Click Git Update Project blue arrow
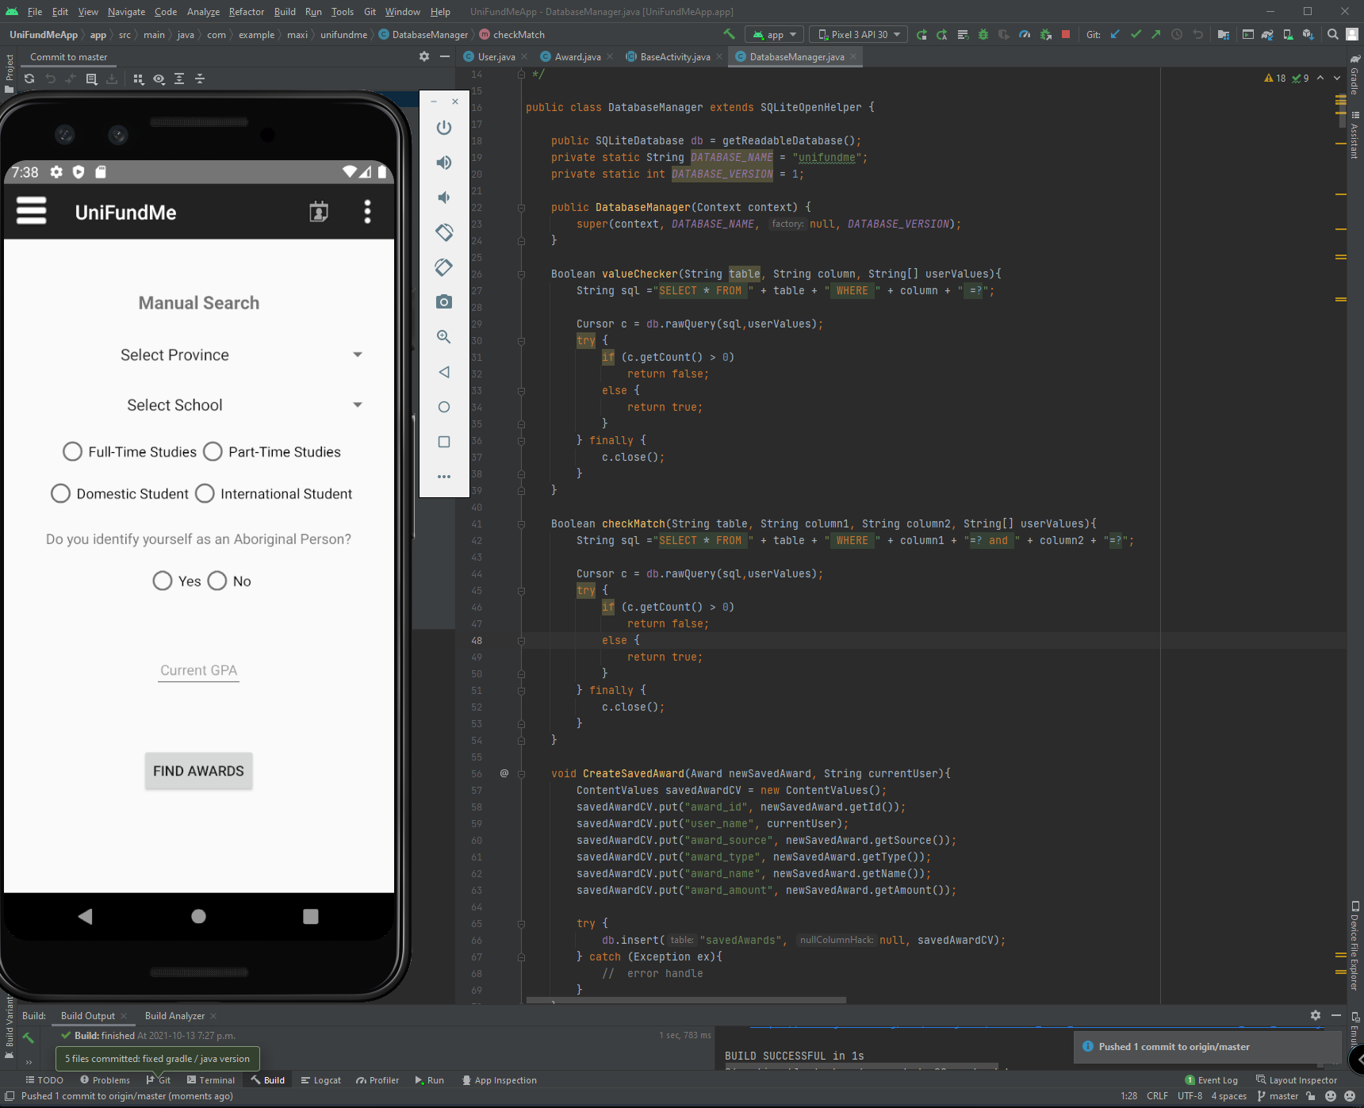Image resolution: width=1364 pixels, height=1108 pixels. tap(1115, 34)
